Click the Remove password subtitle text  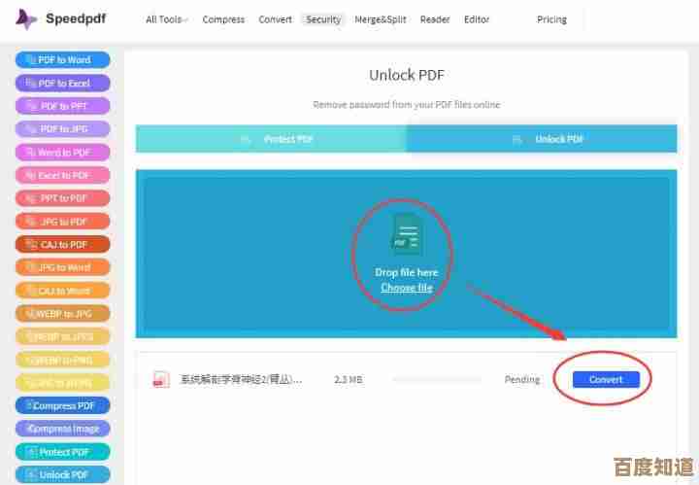[x=407, y=104]
